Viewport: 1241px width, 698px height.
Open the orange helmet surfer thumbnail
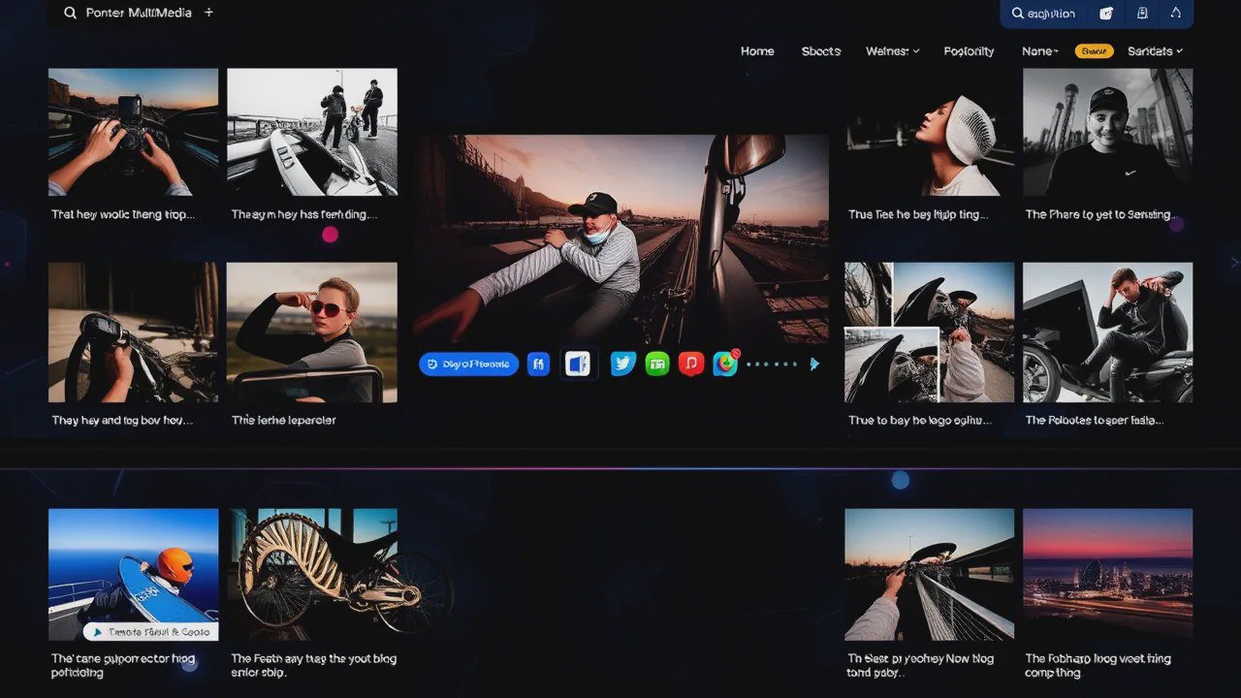pos(134,575)
